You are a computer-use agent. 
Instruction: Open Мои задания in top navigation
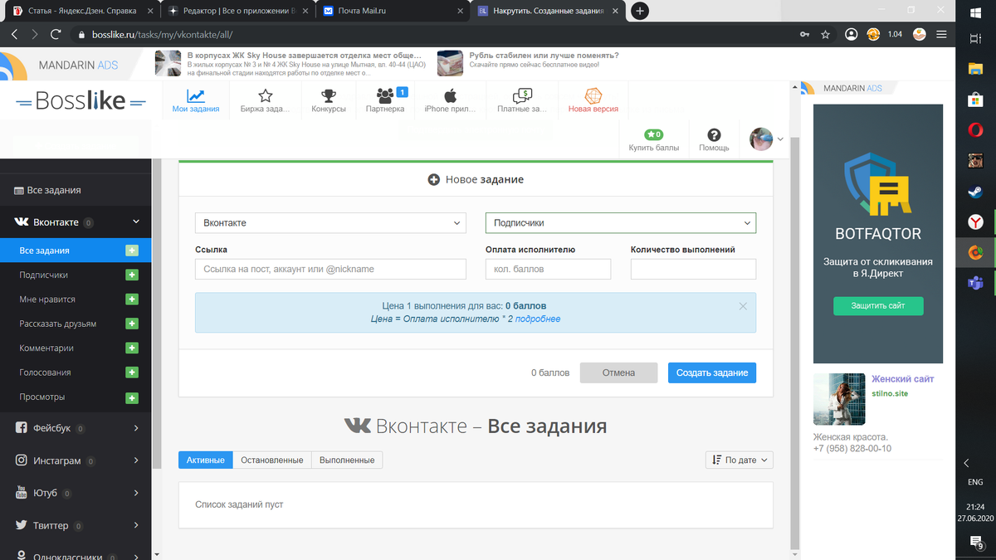[196, 101]
